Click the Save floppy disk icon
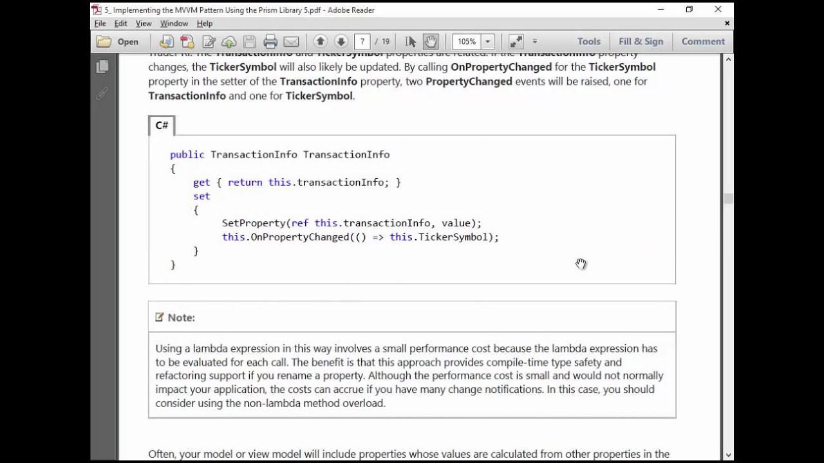This screenshot has width=824, height=463. (250, 42)
